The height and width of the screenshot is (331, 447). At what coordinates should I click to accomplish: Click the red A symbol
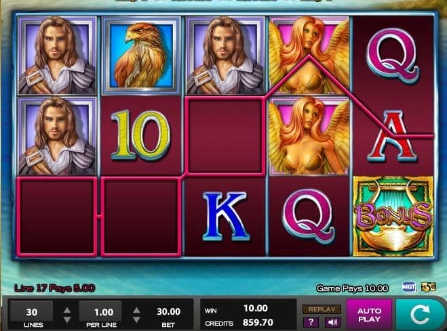click(x=393, y=137)
